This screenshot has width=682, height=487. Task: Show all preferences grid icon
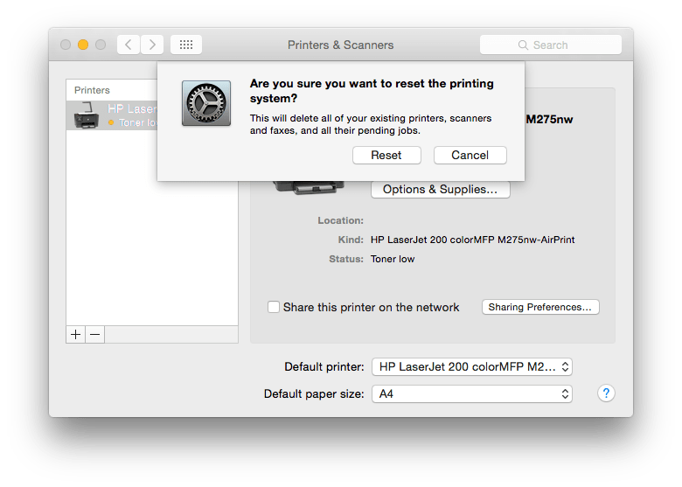tap(186, 45)
